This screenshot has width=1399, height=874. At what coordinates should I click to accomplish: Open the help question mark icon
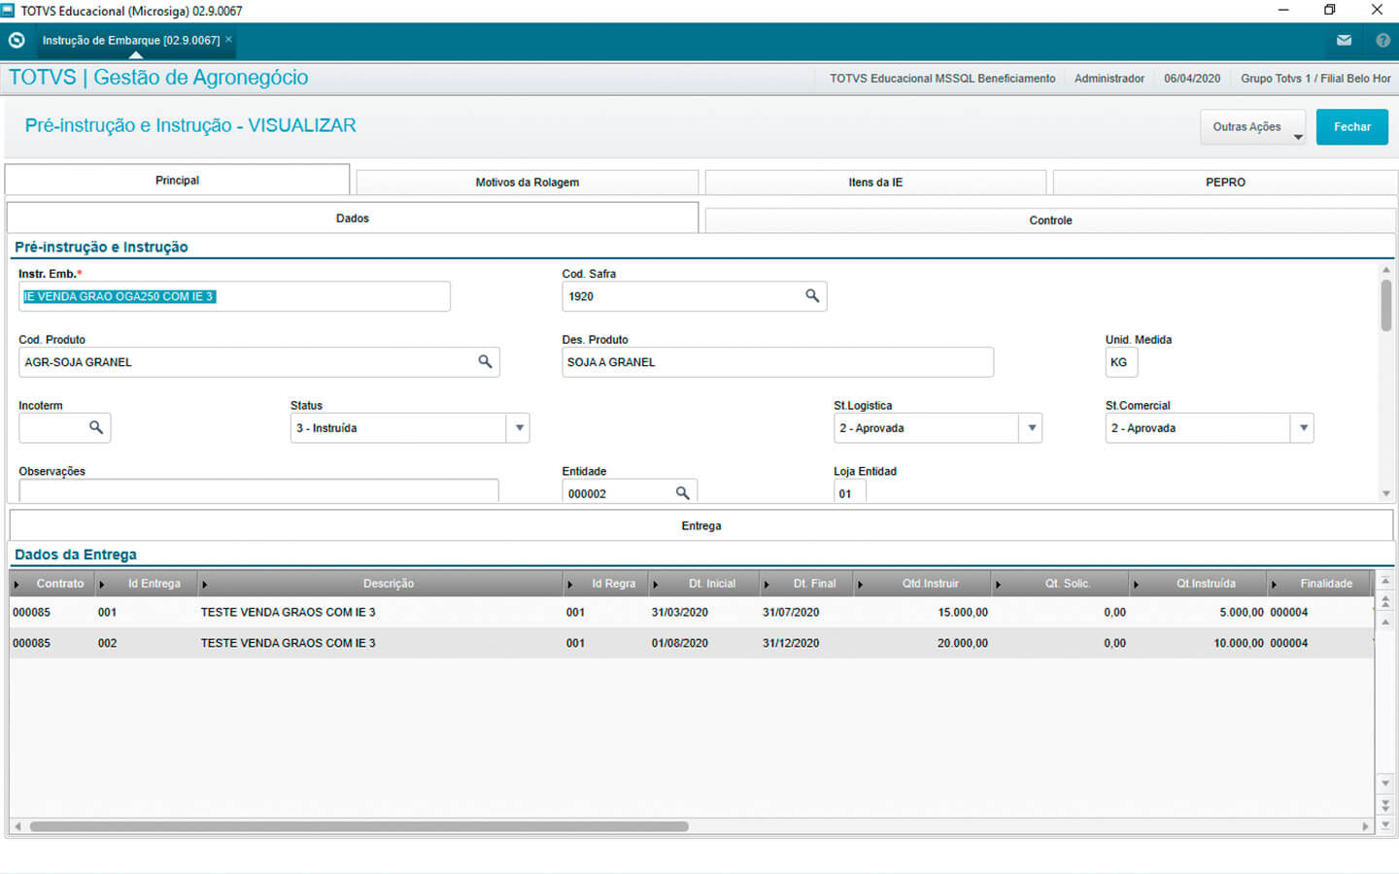pos(1382,41)
